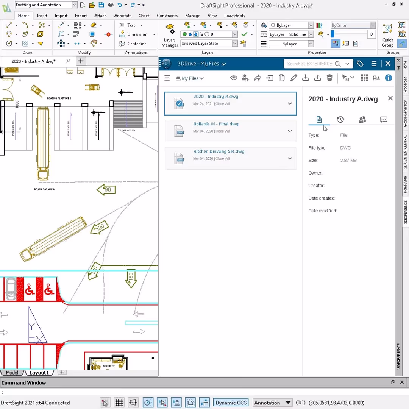Open the Insert ribbon tab
The image size is (409, 409).
pos(42,16)
